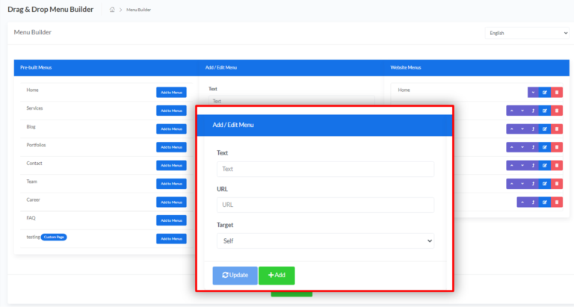Click into the Text input field in the popup
Image resolution: width=574 pixels, height=307 pixels.
[325, 169]
